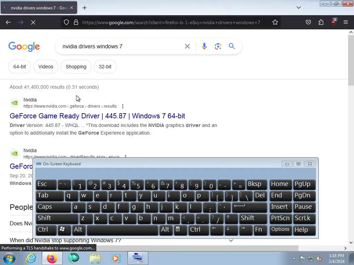Open the muted volume icon in system tray
The image size is (354, 265).
(319, 258)
